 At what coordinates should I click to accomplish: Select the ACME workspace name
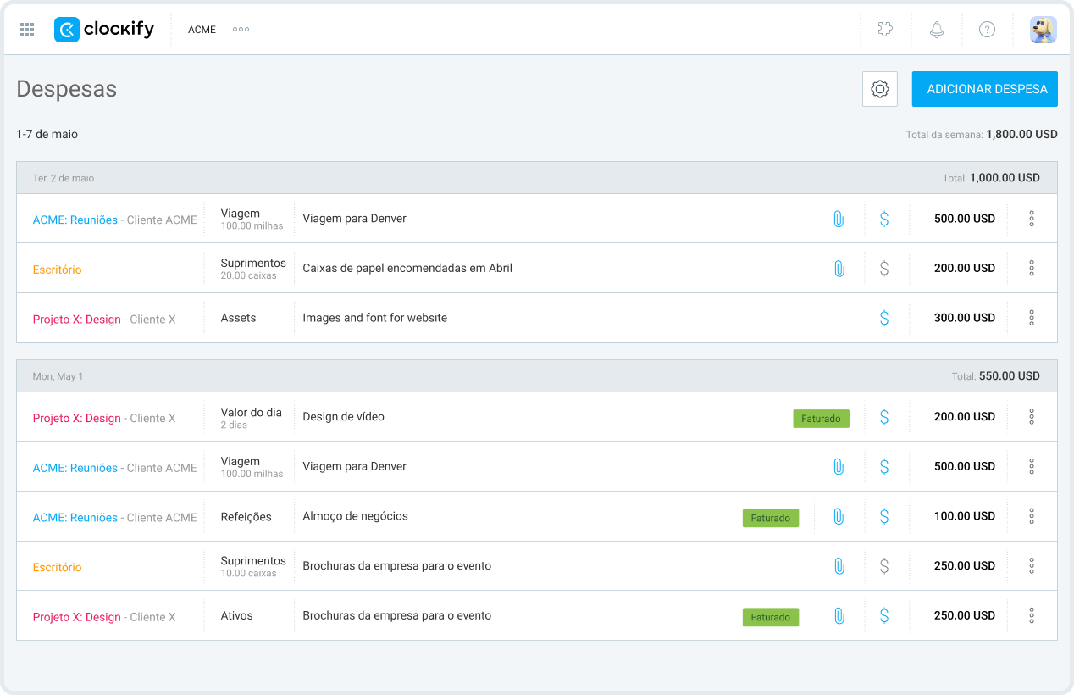point(202,30)
